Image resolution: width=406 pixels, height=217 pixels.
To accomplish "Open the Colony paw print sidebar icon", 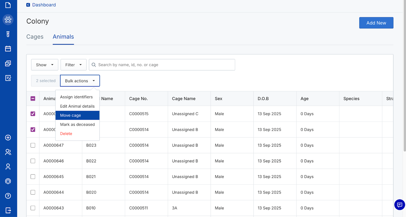I will pyautogui.click(x=8, y=19).
